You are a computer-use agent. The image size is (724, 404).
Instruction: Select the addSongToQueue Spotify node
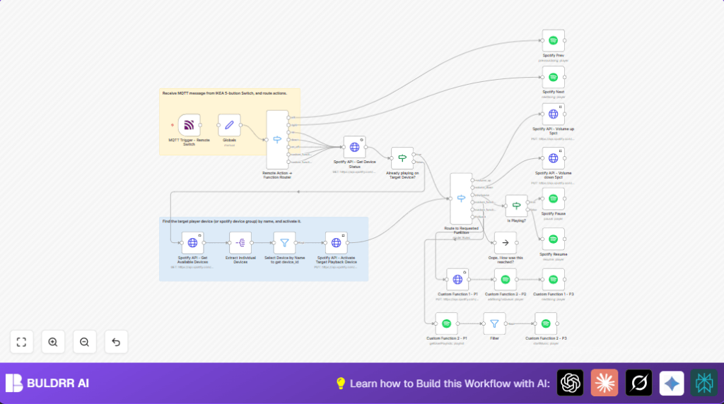[506, 280]
